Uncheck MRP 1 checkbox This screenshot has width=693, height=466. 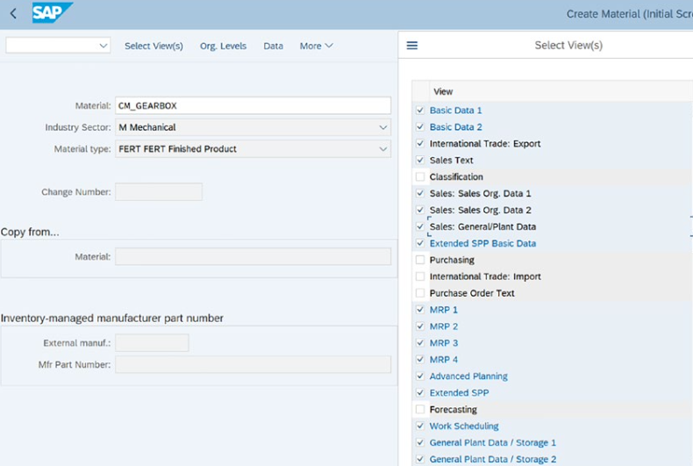click(x=420, y=310)
